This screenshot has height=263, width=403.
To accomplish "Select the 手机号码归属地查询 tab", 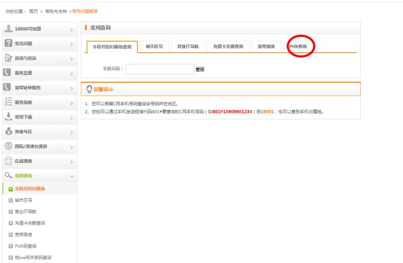I will coord(112,47).
